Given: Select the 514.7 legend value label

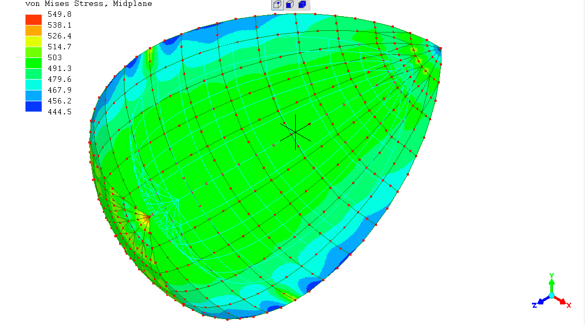Looking at the screenshot, I should 60,47.
